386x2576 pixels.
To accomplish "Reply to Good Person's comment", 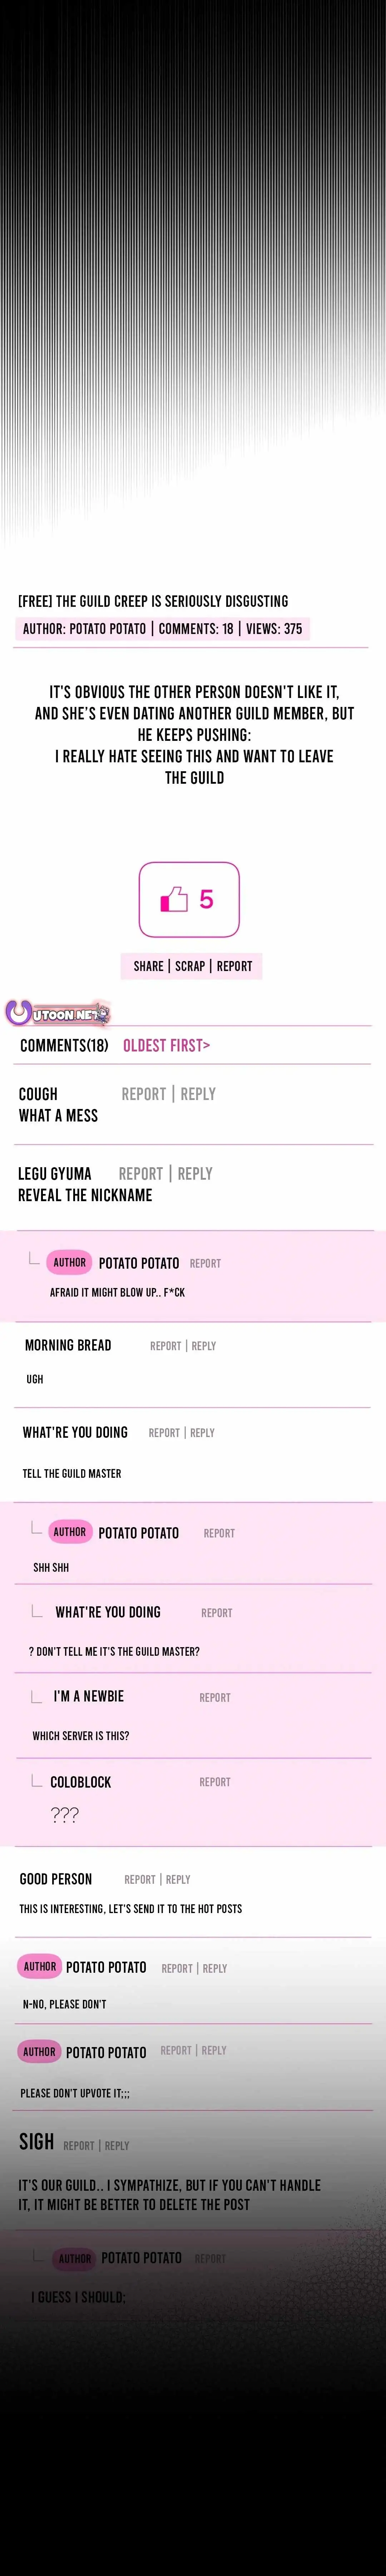I will point(178,1879).
